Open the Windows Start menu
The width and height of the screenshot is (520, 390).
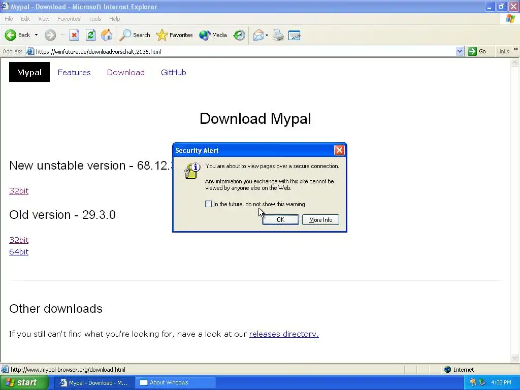click(x=24, y=382)
